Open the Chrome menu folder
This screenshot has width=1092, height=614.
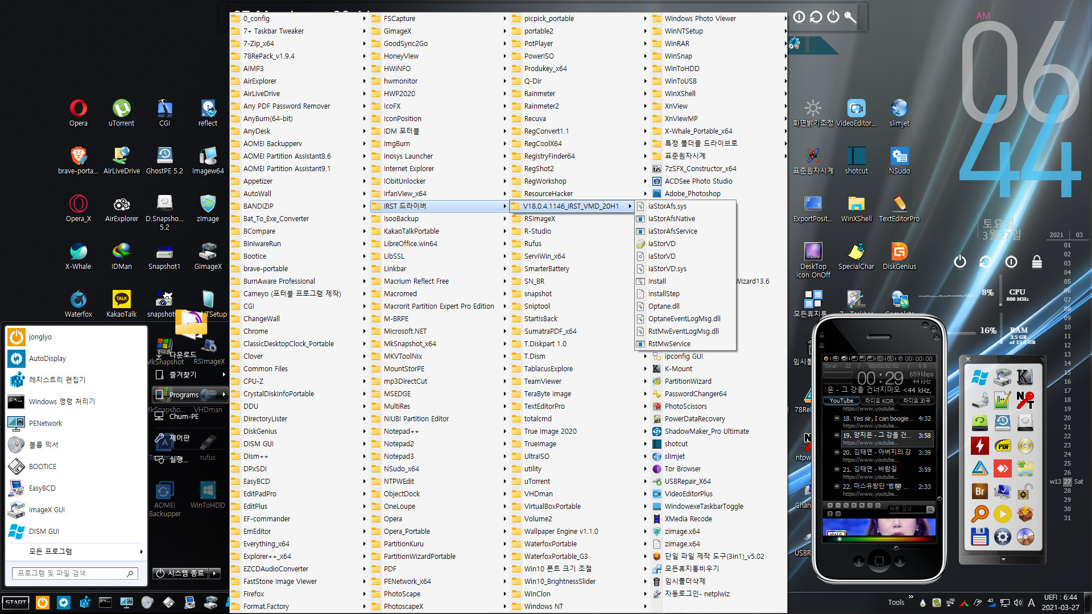299,331
